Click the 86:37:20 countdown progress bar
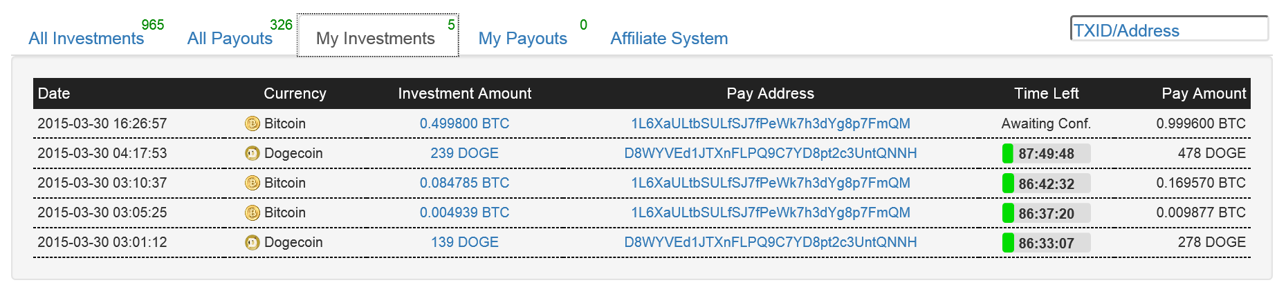The width and height of the screenshot is (1277, 287). 1047,212
